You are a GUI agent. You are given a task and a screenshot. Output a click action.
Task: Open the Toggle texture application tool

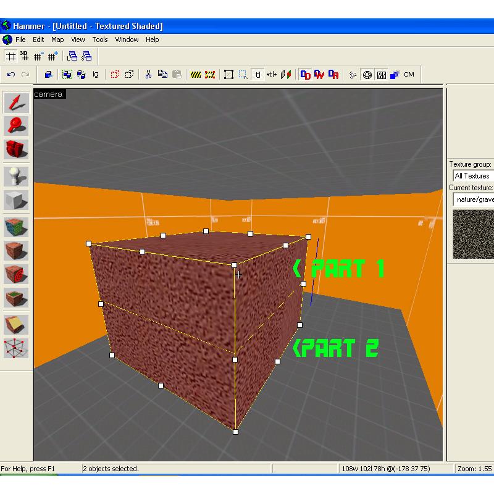[16, 227]
